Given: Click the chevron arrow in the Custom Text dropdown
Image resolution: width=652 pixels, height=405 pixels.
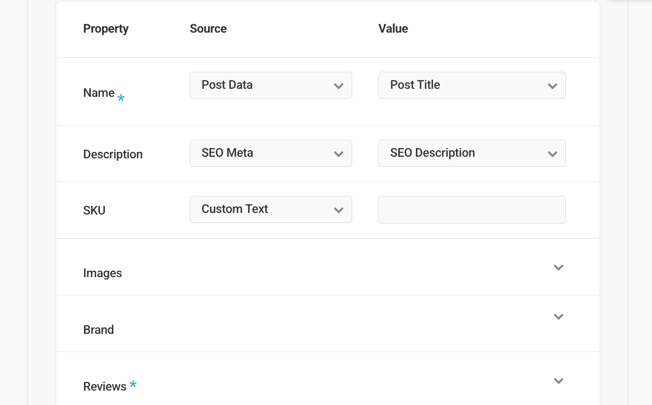Looking at the screenshot, I should (x=338, y=210).
